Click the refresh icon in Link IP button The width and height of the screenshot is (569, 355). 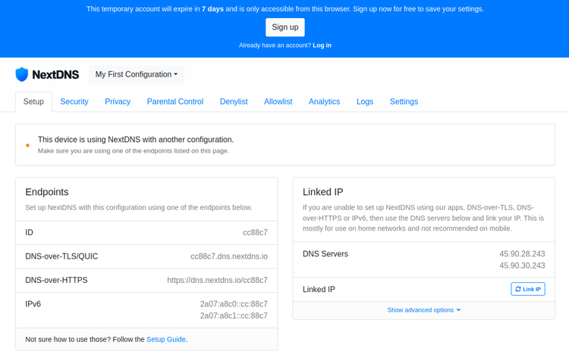pos(518,289)
